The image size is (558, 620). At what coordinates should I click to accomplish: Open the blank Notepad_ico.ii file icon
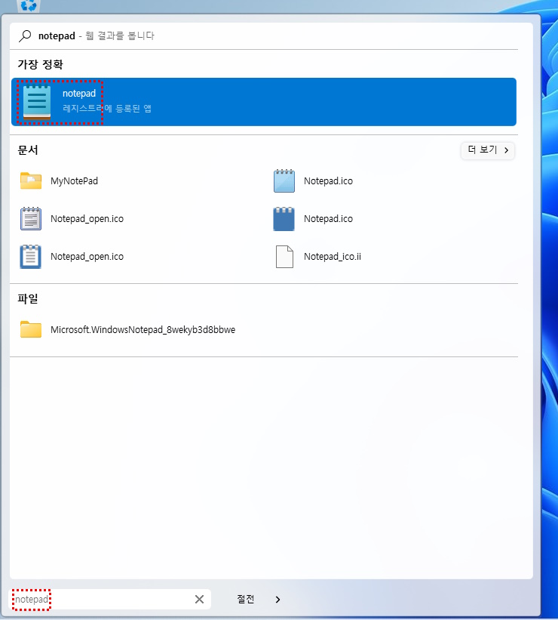coord(284,257)
